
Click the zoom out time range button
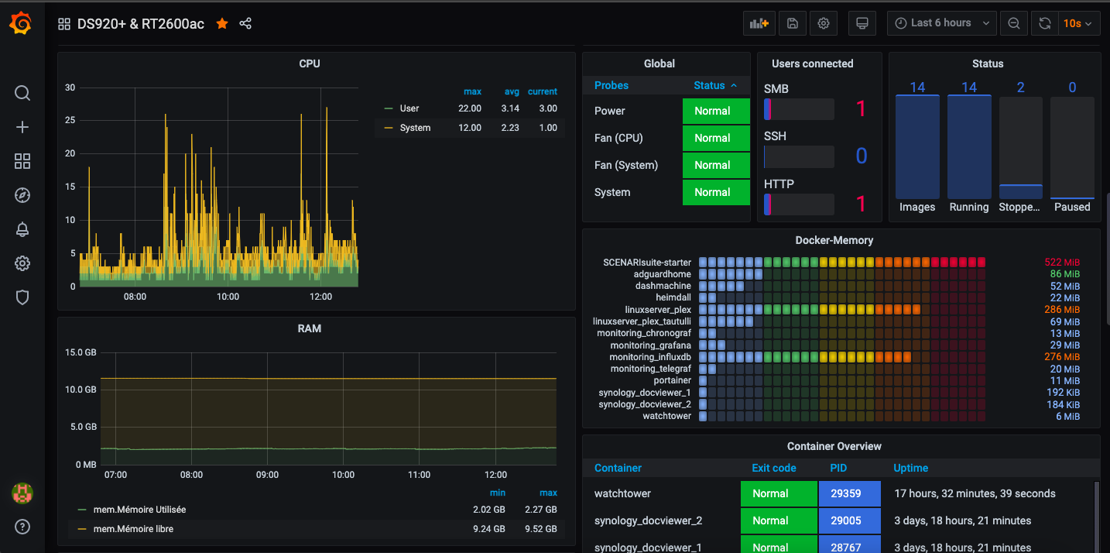(1013, 23)
